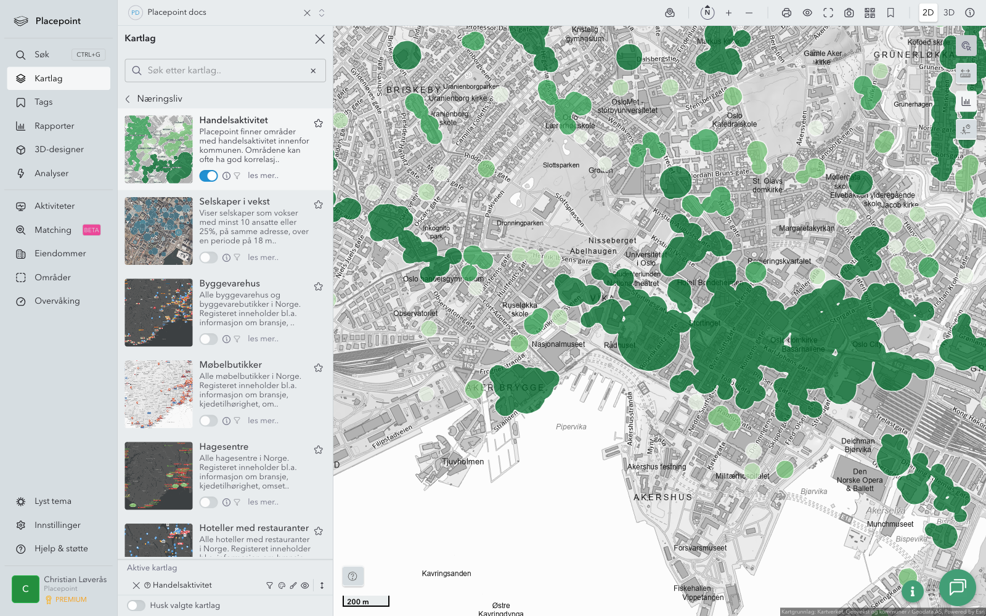Open the chat support bubble
Screen dimensions: 986x616
[957, 587]
